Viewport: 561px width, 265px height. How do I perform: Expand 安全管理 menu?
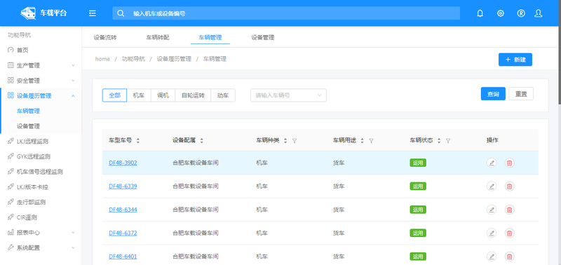click(x=41, y=81)
